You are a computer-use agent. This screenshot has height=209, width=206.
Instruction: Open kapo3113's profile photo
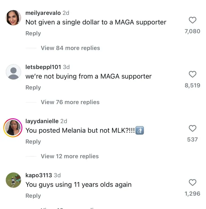click(13, 180)
